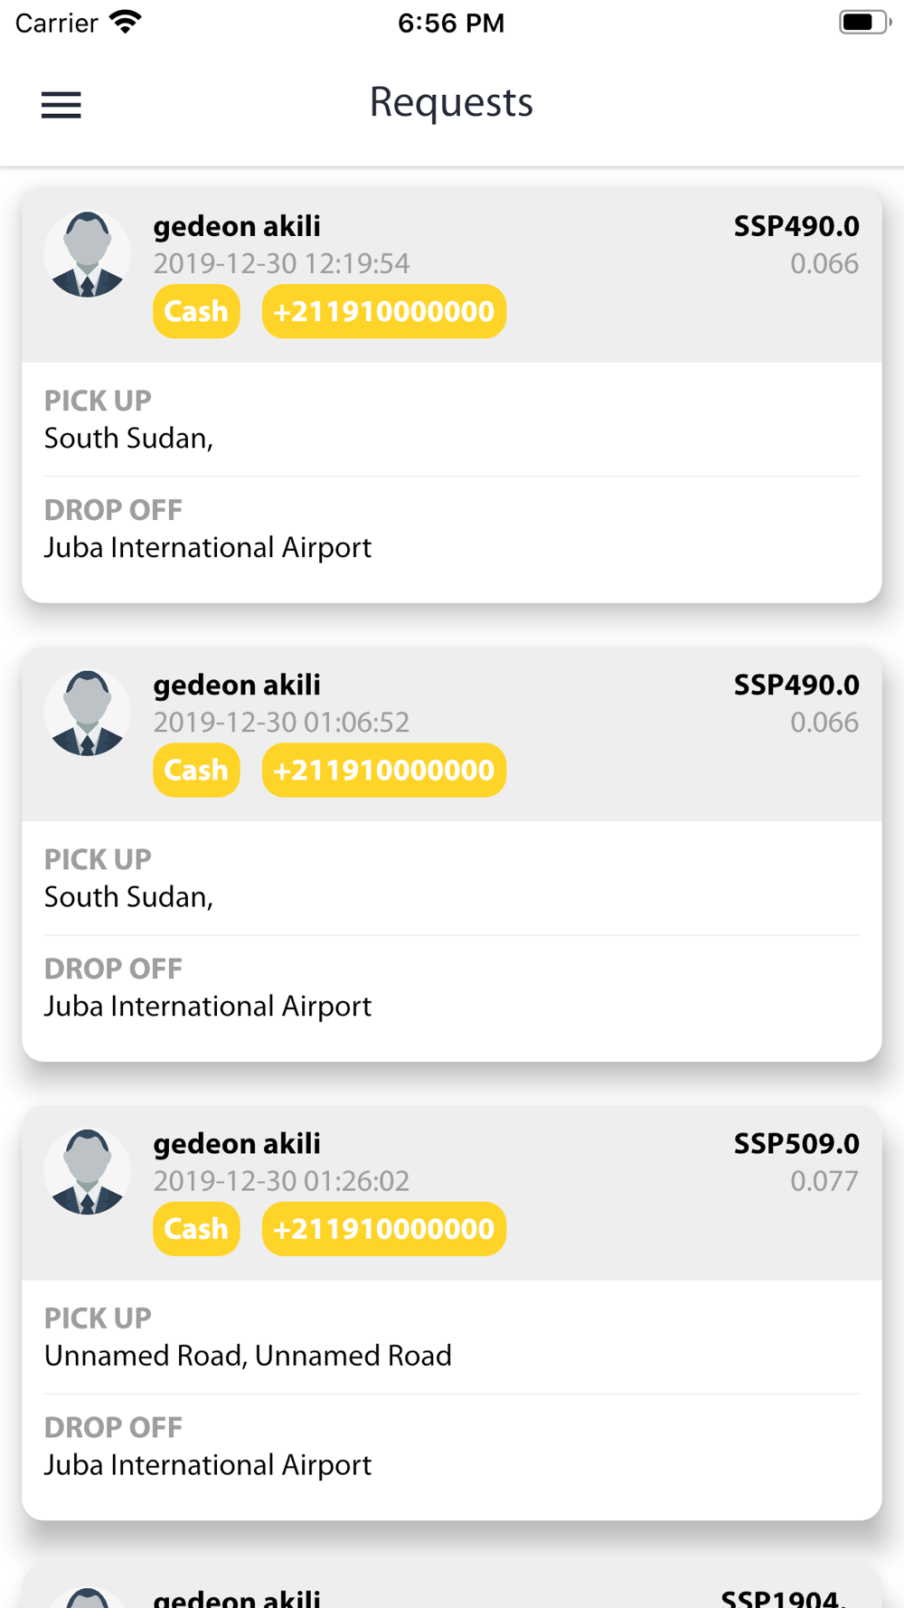Open the partially visible SSP1904 request
The width and height of the screenshot is (904, 1608).
[x=452, y=1586]
